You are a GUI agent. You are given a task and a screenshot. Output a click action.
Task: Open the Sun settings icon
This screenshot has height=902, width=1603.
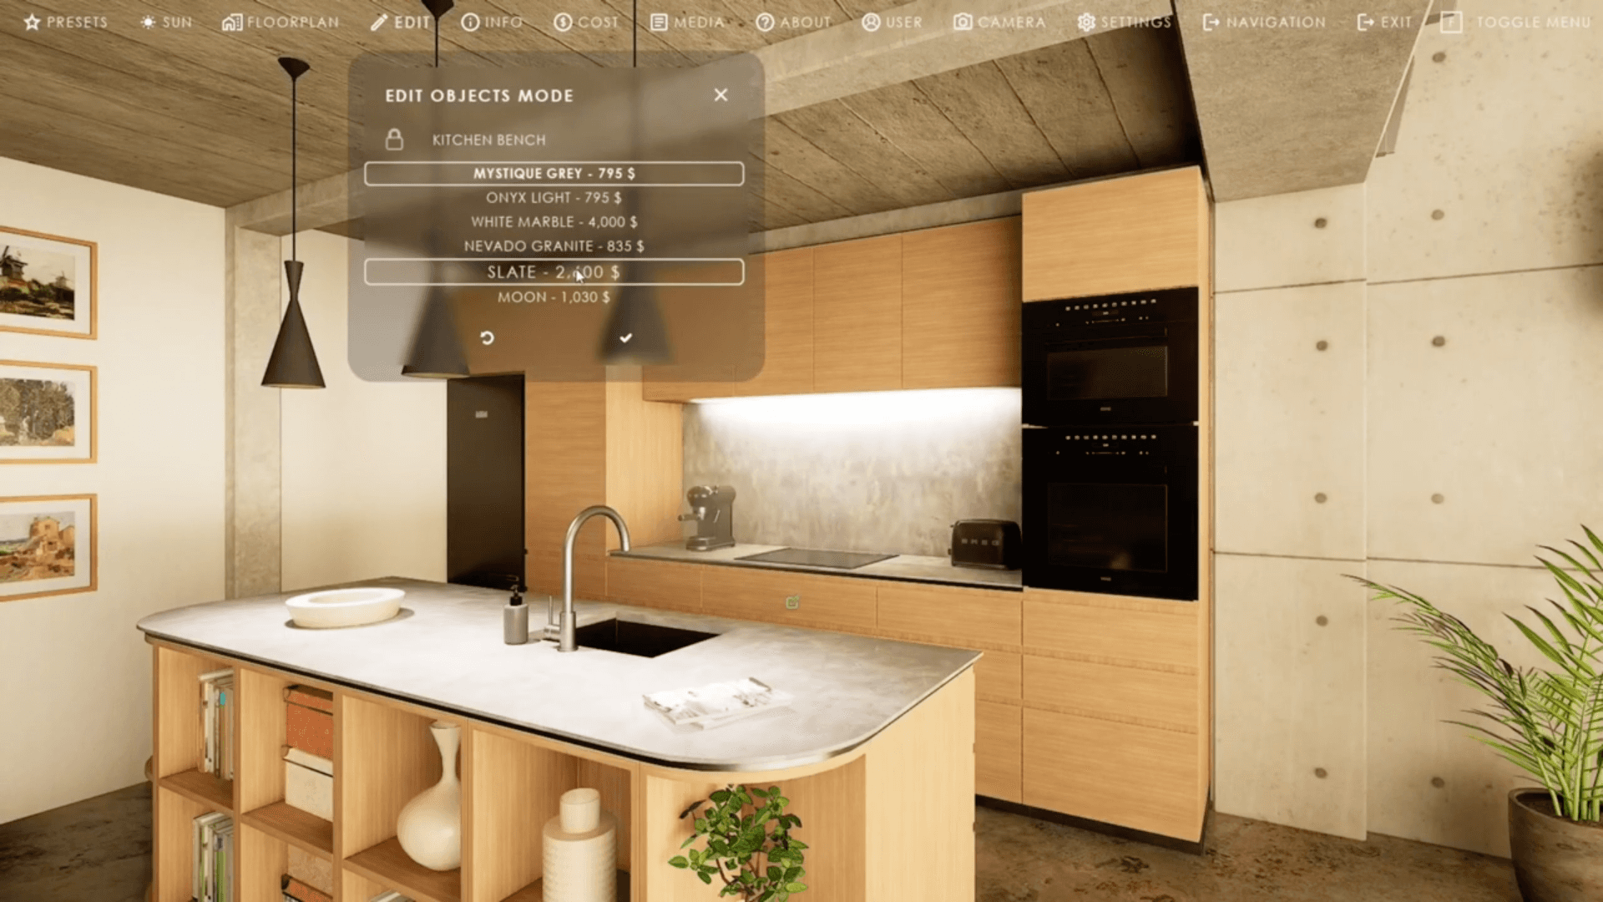148,23
